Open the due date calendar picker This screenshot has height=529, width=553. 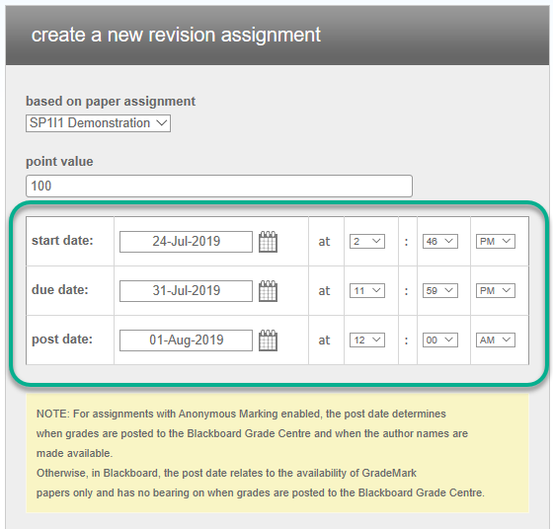pos(268,291)
